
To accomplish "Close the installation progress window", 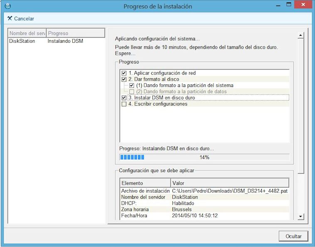I will [x=303, y=5].
